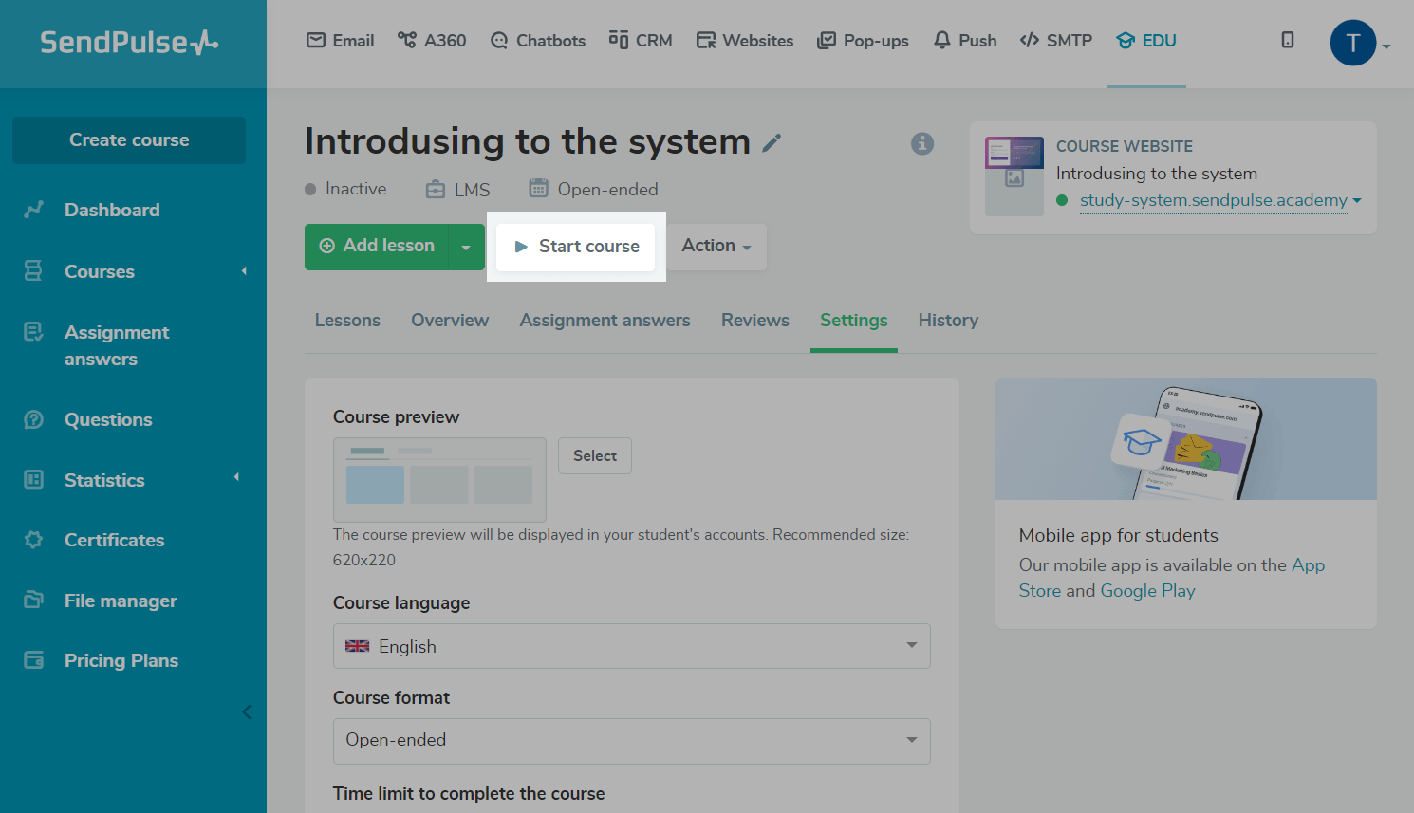Open the Course format dropdown
Screen dimensions: 1414x813
pos(631,740)
